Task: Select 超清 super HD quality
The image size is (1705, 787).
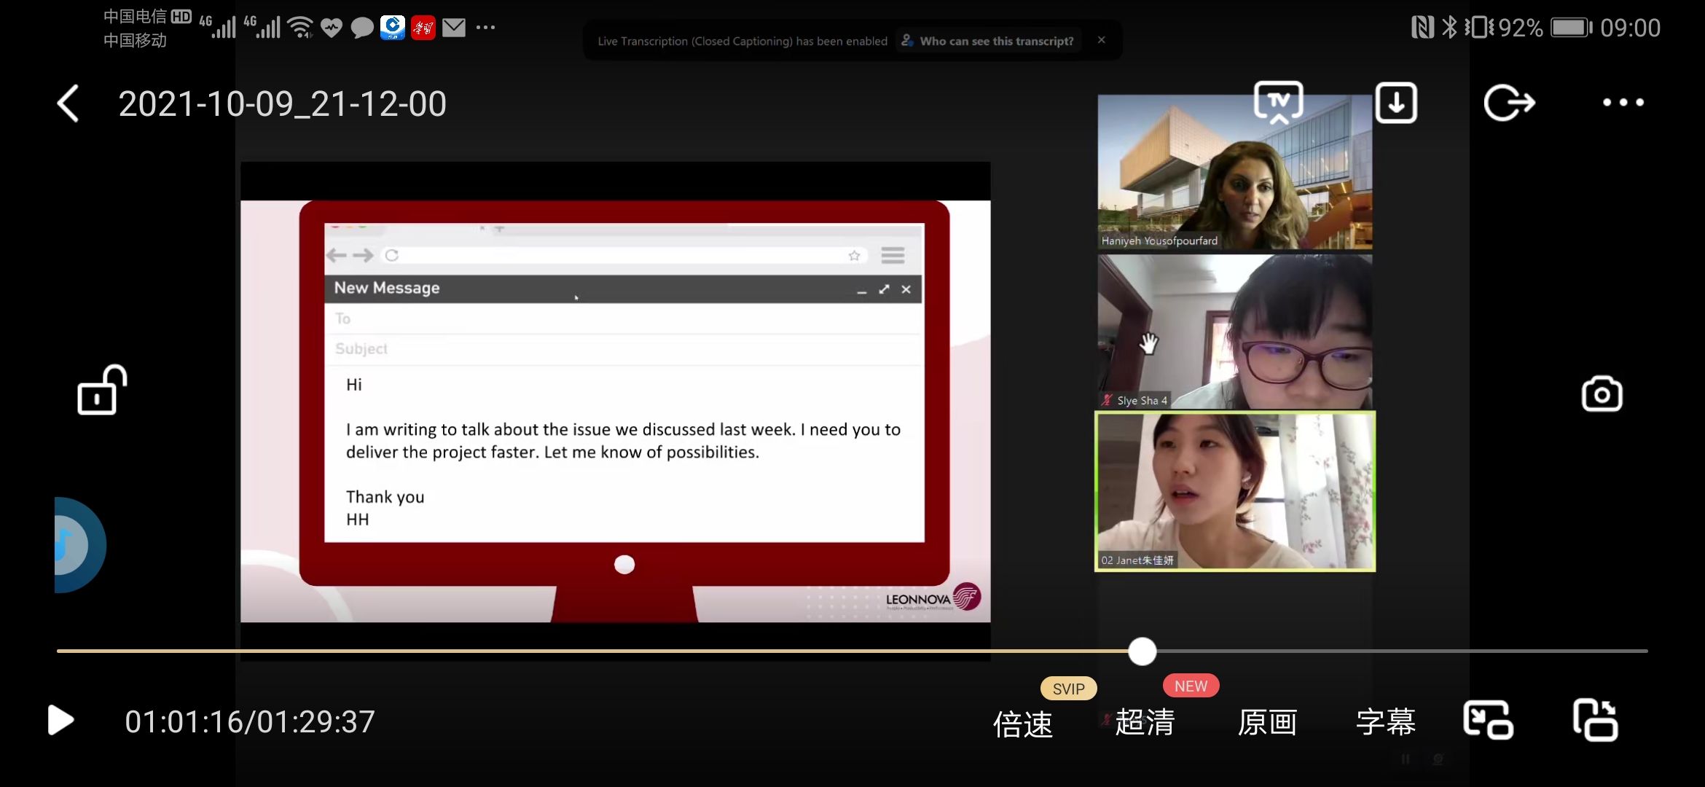Action: [1145, 722]
